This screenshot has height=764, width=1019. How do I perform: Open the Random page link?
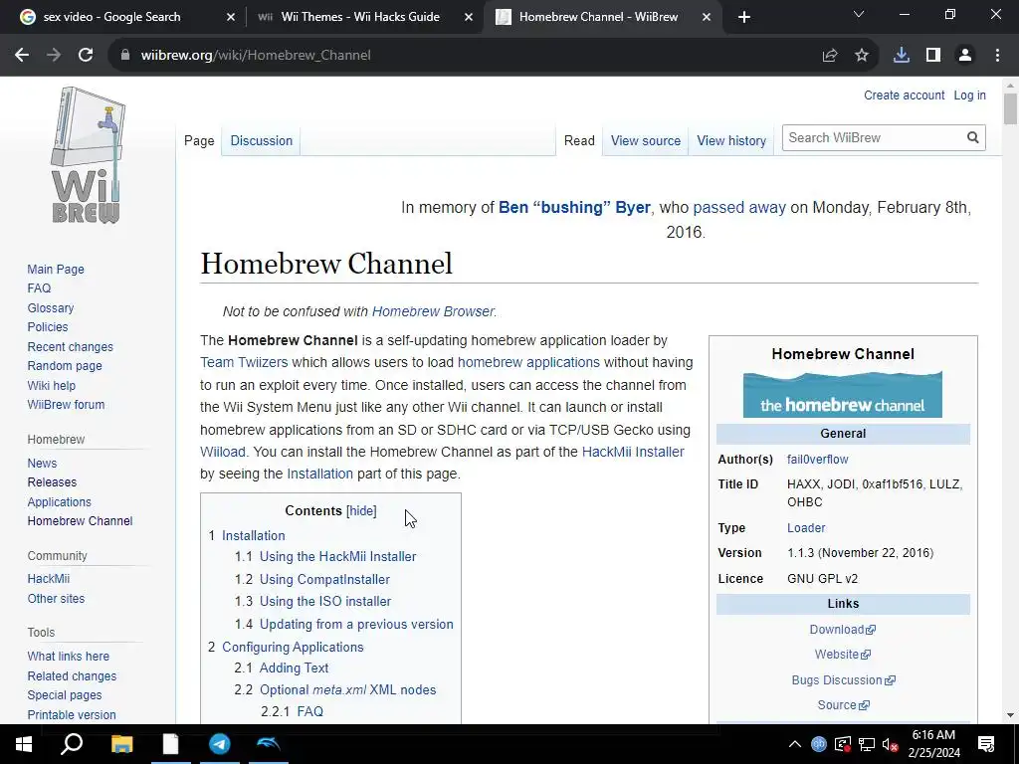pos(65,366)
